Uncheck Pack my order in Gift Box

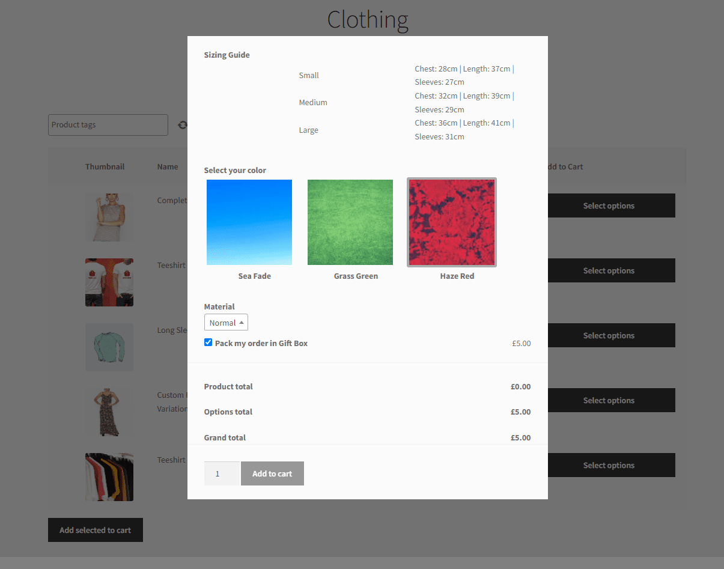coord(208,342)
